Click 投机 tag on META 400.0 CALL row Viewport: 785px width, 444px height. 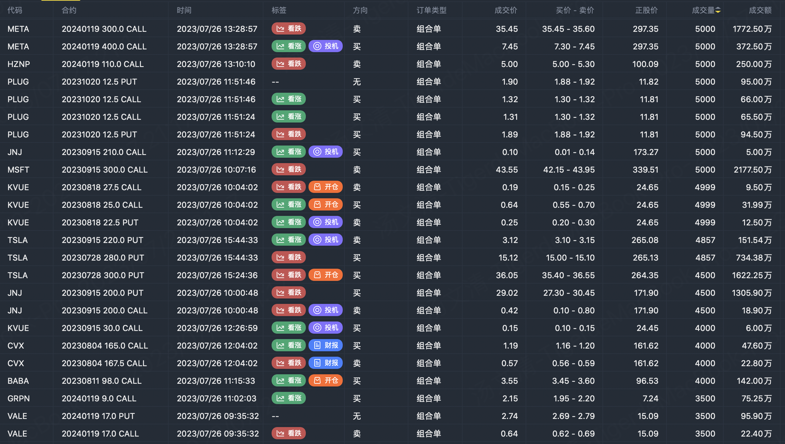click(x=325, y=46)
